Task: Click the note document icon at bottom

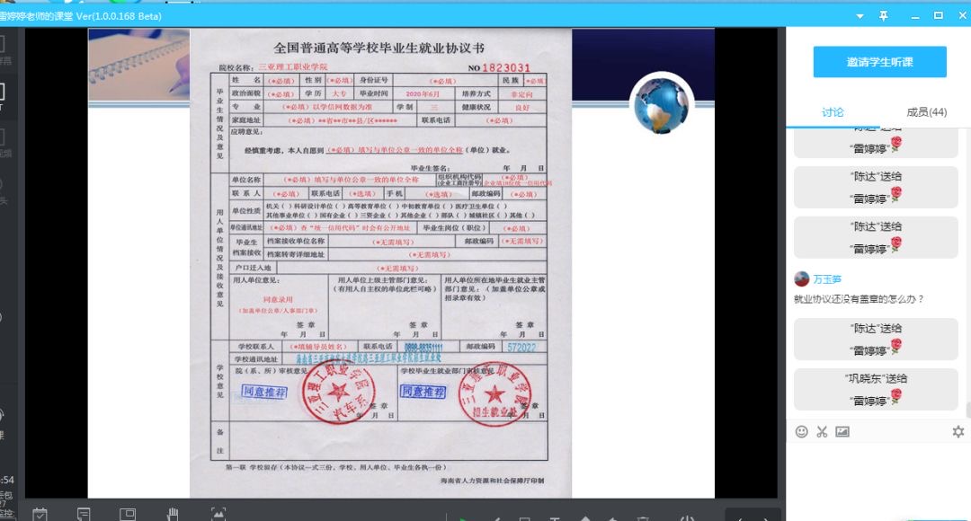Action: click(x=84, y=514)
